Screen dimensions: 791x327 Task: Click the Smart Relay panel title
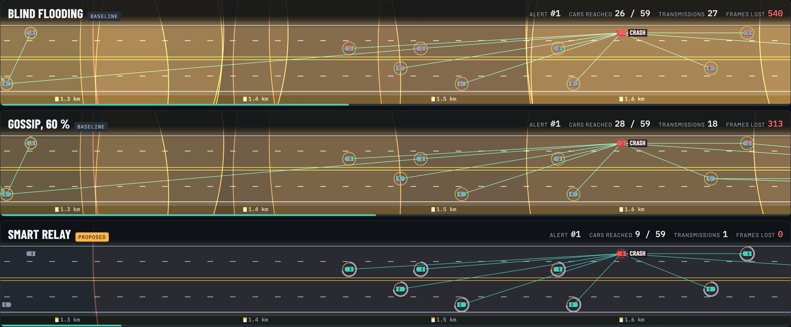click(39, 235)
